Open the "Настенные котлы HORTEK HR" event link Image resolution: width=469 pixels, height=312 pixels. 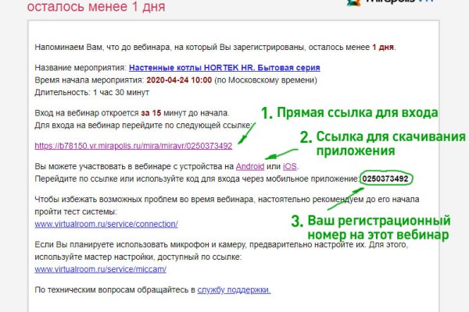tap(224, 68)
